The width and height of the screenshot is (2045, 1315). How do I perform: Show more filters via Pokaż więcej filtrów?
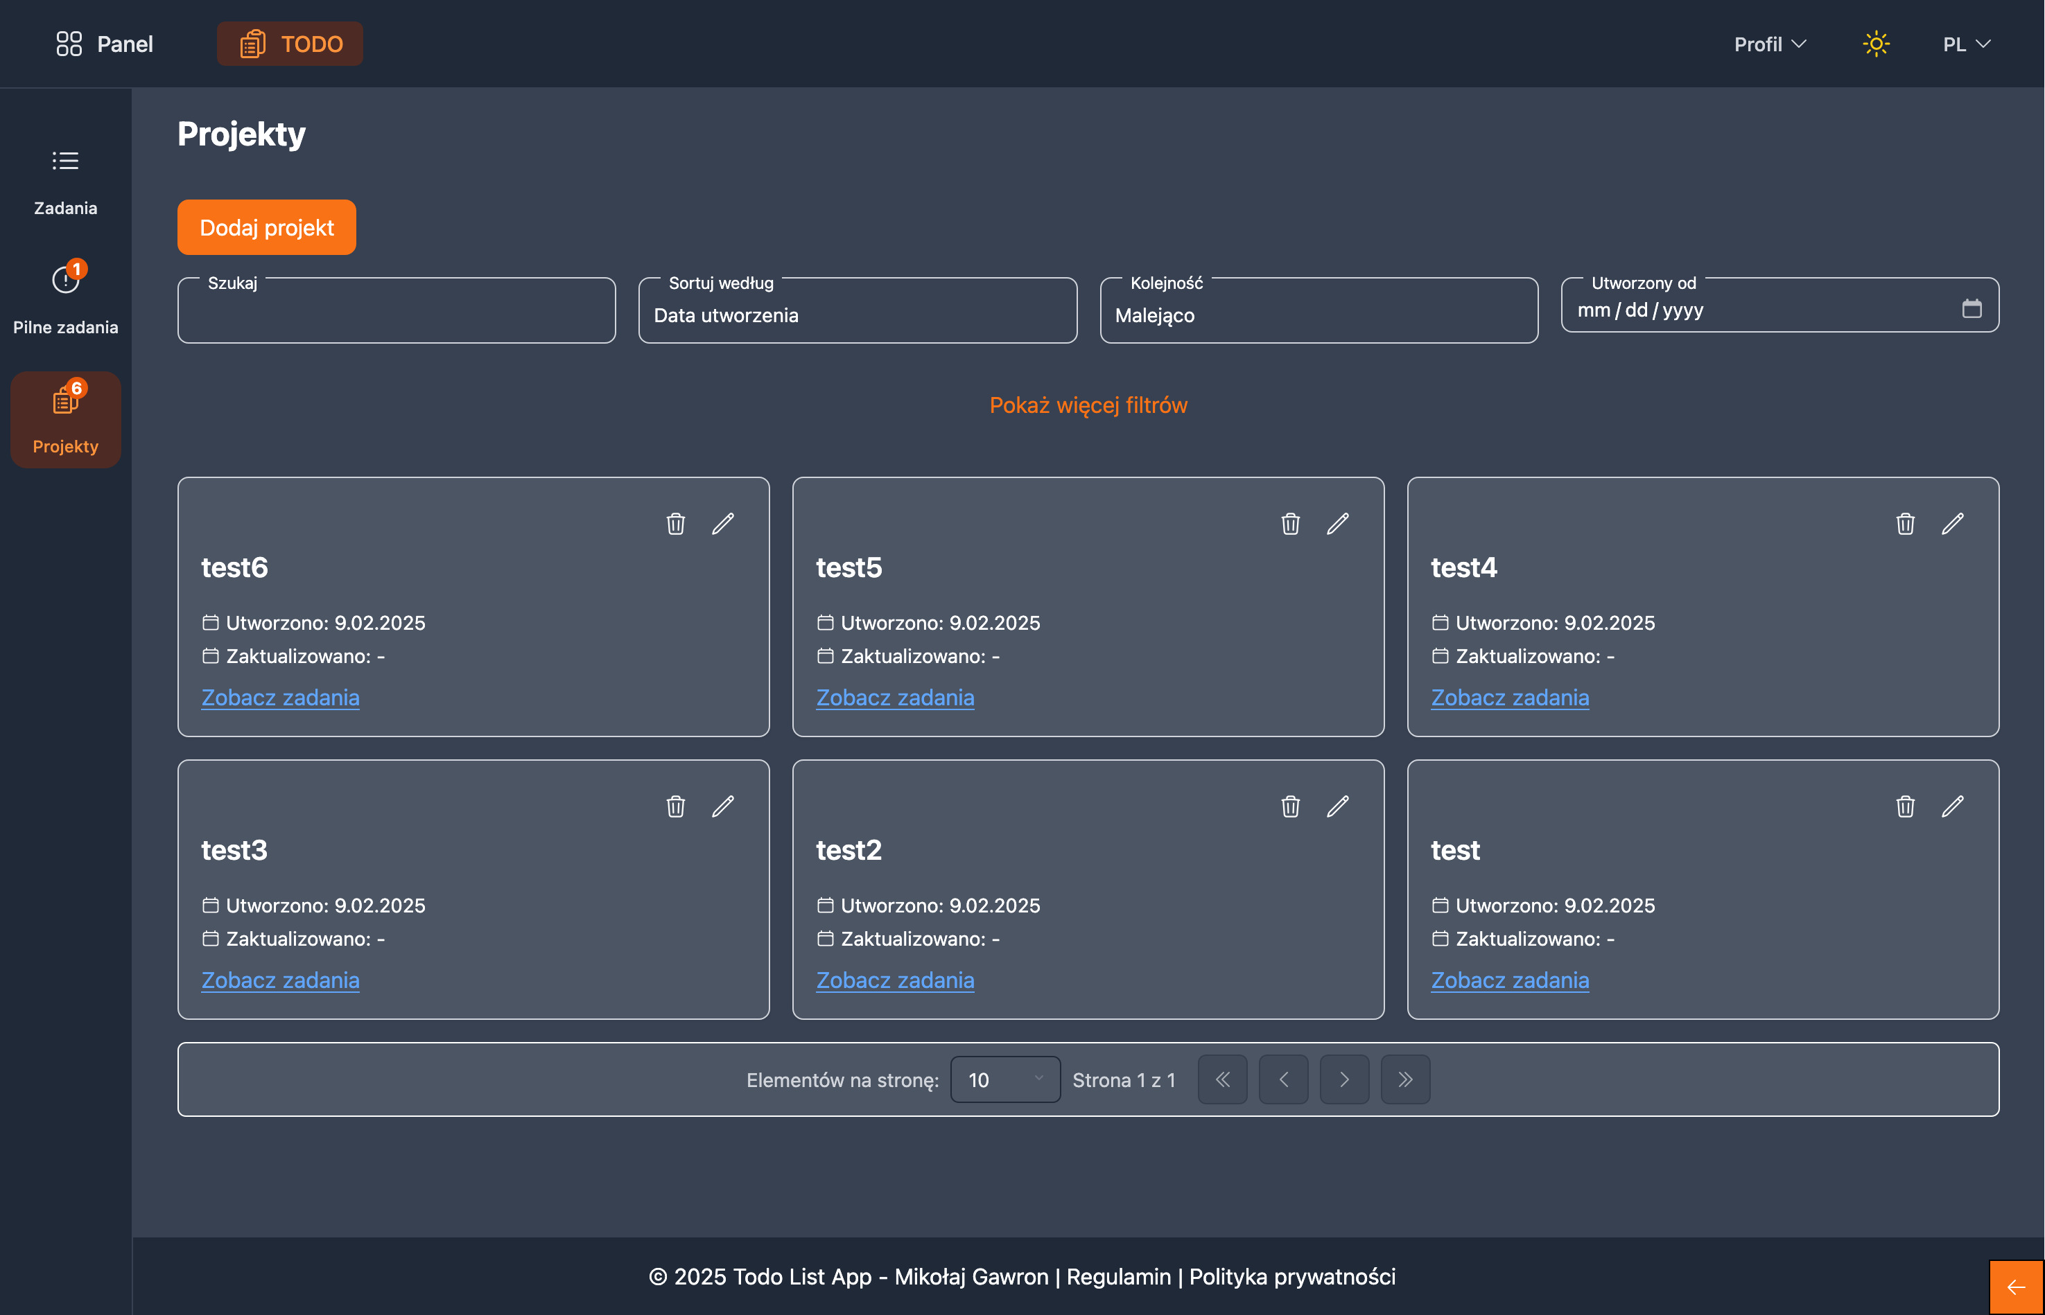[1088, 405]
